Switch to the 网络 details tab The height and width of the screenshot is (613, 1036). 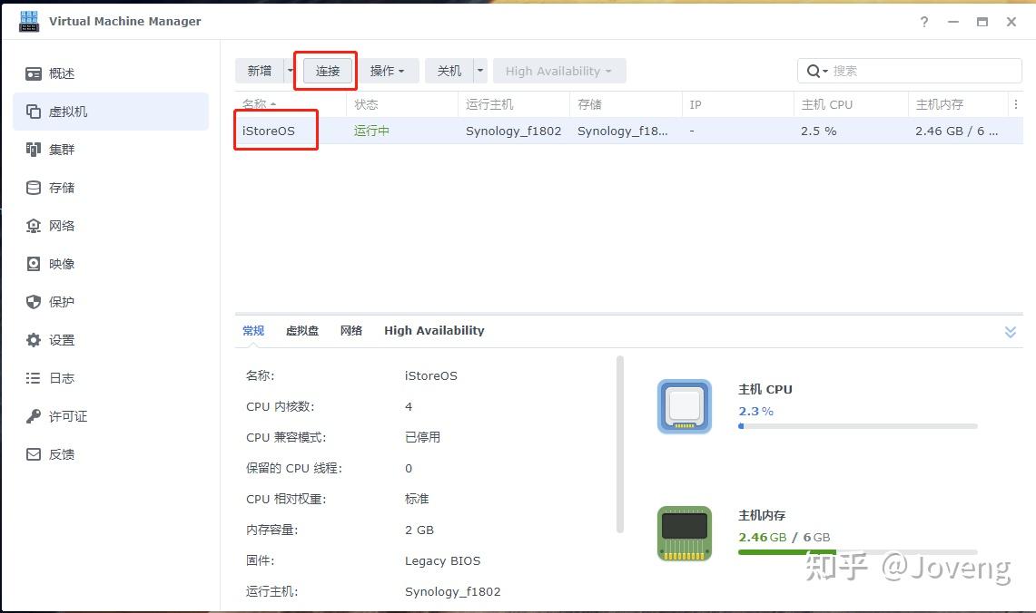[350, 331]
